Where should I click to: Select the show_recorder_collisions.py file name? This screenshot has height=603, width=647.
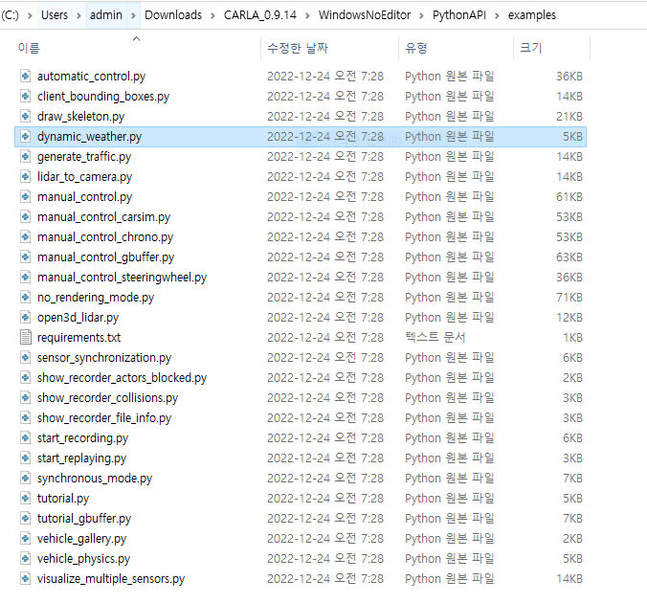[107, 398]
